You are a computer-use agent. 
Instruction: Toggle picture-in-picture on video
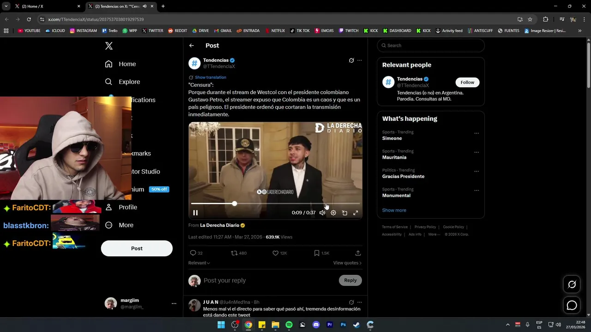coord(344,213)
